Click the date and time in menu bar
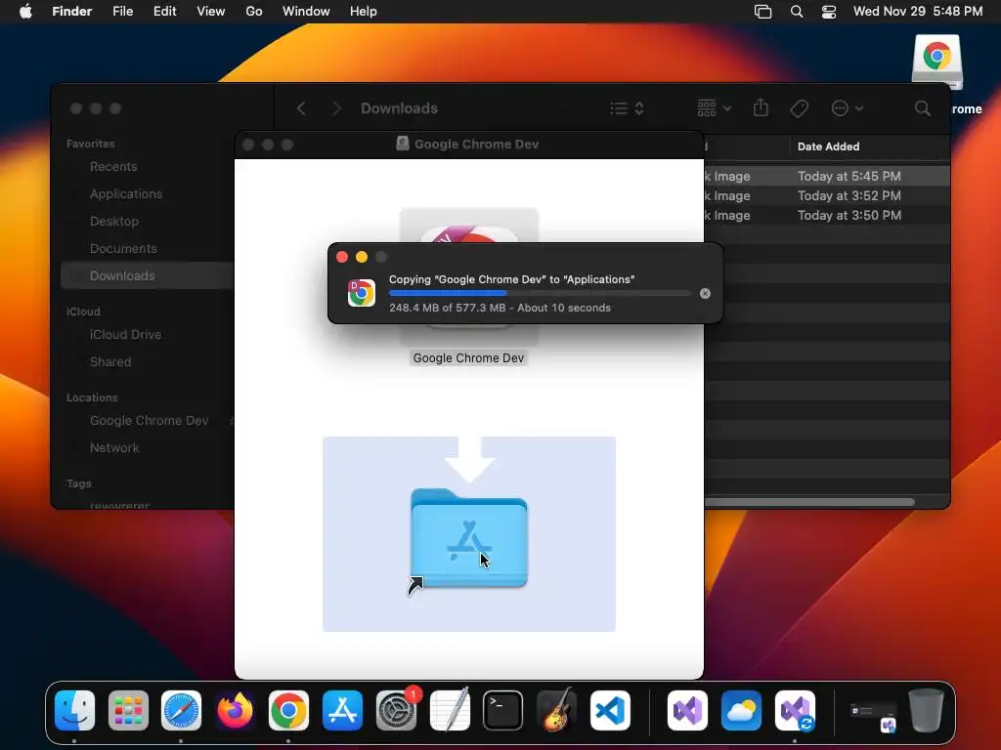1001x750 pixels. pyautogui.click(x=918, y=12)
